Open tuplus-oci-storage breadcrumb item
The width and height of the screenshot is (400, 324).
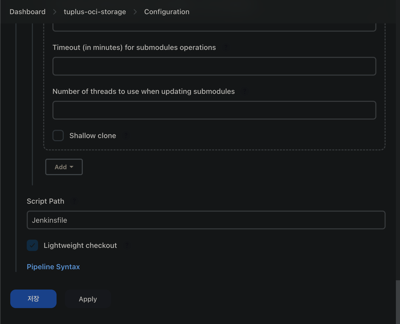(x=95, y=12)
